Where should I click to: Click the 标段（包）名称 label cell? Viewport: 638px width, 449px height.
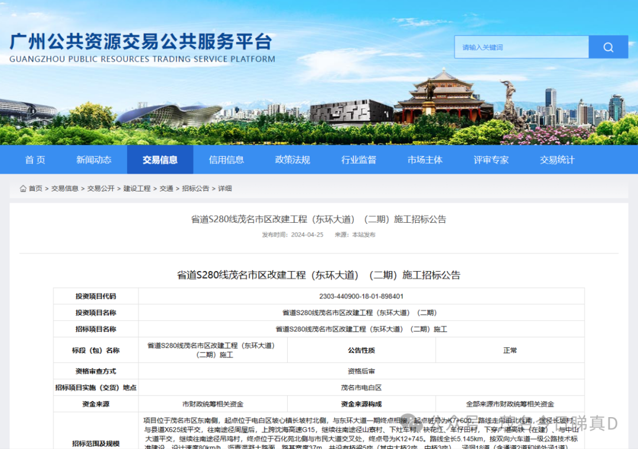(x=96, y=350)
